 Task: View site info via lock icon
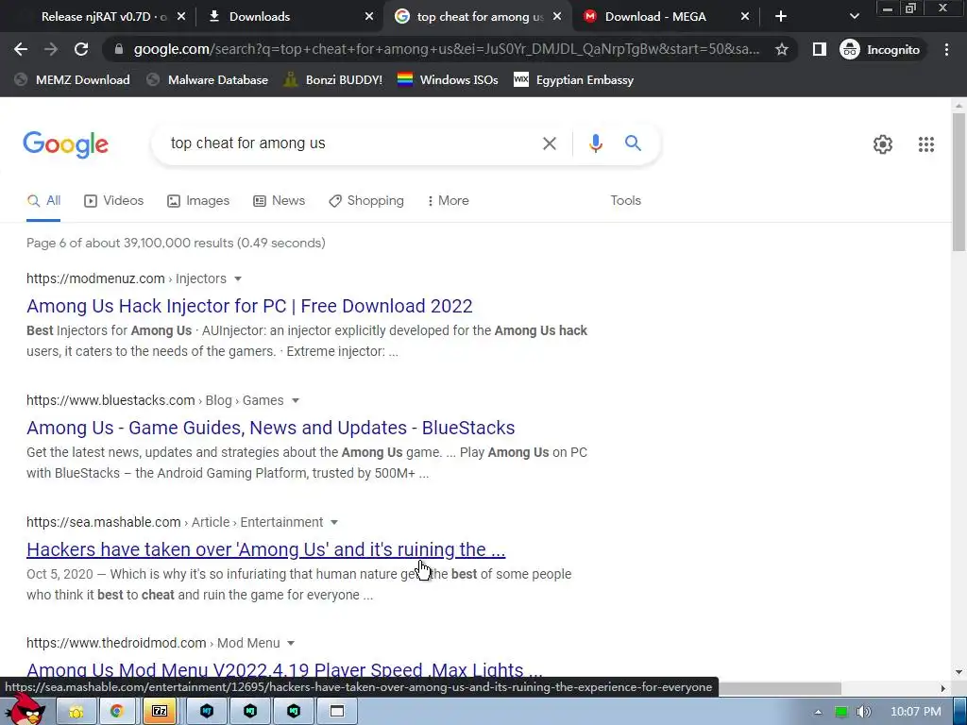[x=119, y=49]
